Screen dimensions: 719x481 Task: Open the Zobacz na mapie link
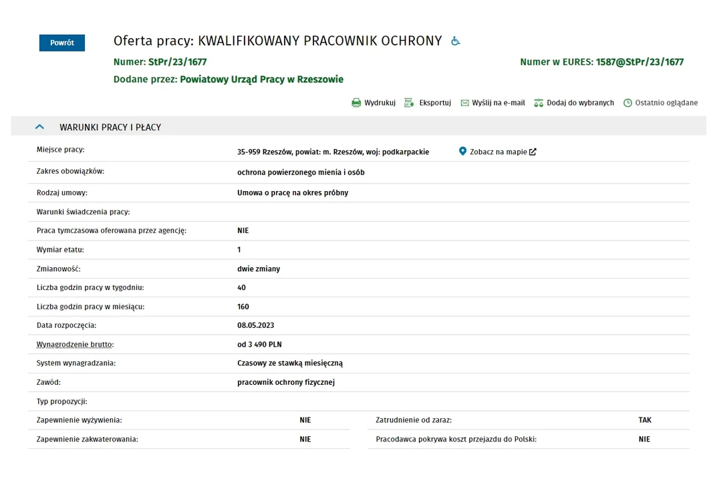click(x=498, y=152)
